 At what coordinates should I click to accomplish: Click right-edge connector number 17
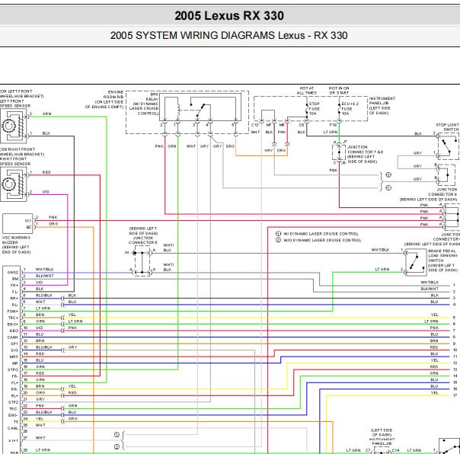[x=455, y=395]
